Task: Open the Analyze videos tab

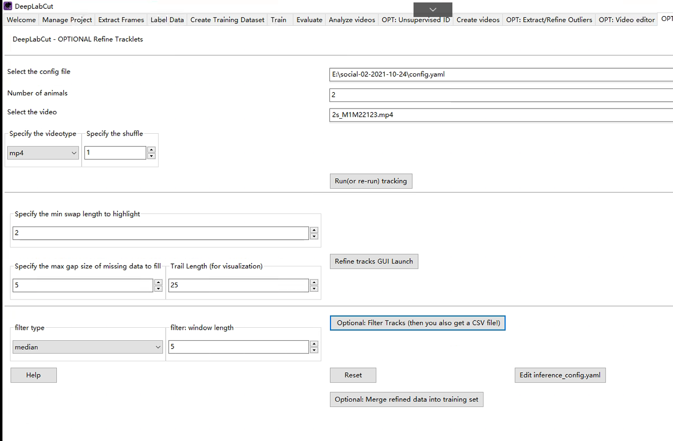Action: (x=351, y=19)
